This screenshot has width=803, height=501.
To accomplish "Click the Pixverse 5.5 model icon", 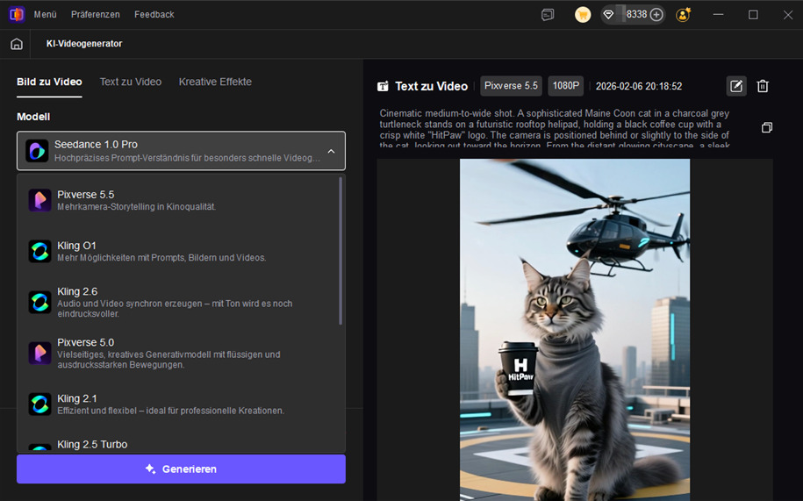I will click(x=39, y=200).
